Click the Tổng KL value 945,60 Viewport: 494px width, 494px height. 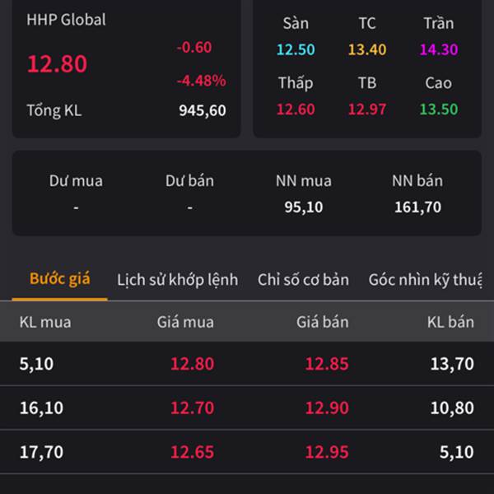(202, 110)
